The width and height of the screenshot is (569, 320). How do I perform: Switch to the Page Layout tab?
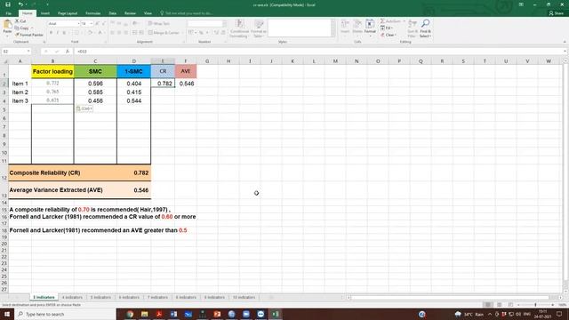pos(68,13)
